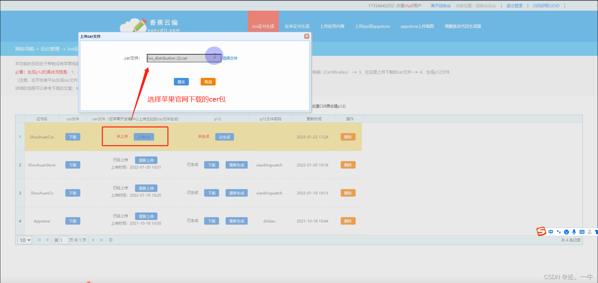Click 未上传 status in ShouhuanCss row

[122, 136]
